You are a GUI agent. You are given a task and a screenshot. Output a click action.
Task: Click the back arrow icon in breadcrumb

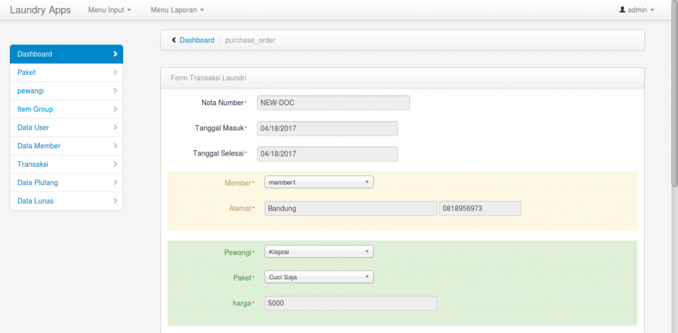174,40
